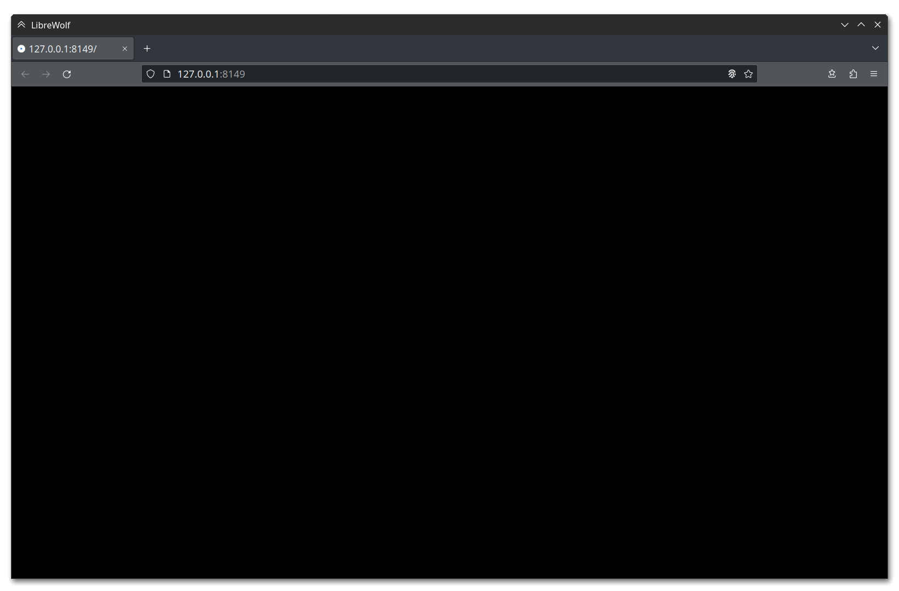Open the tracking protection shield panel
Image resolution: width=899 pixels, height=591 pixels.
coord(151,74)
